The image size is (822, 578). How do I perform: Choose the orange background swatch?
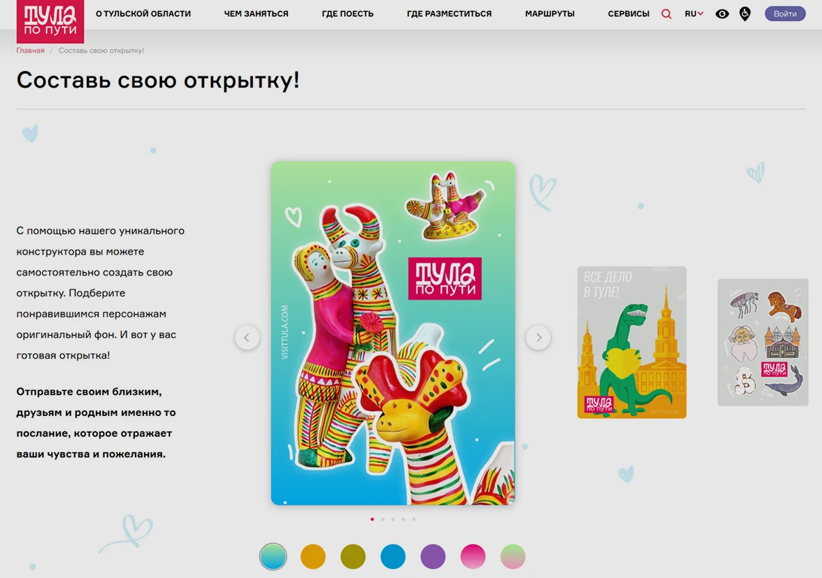coord(313,556)
